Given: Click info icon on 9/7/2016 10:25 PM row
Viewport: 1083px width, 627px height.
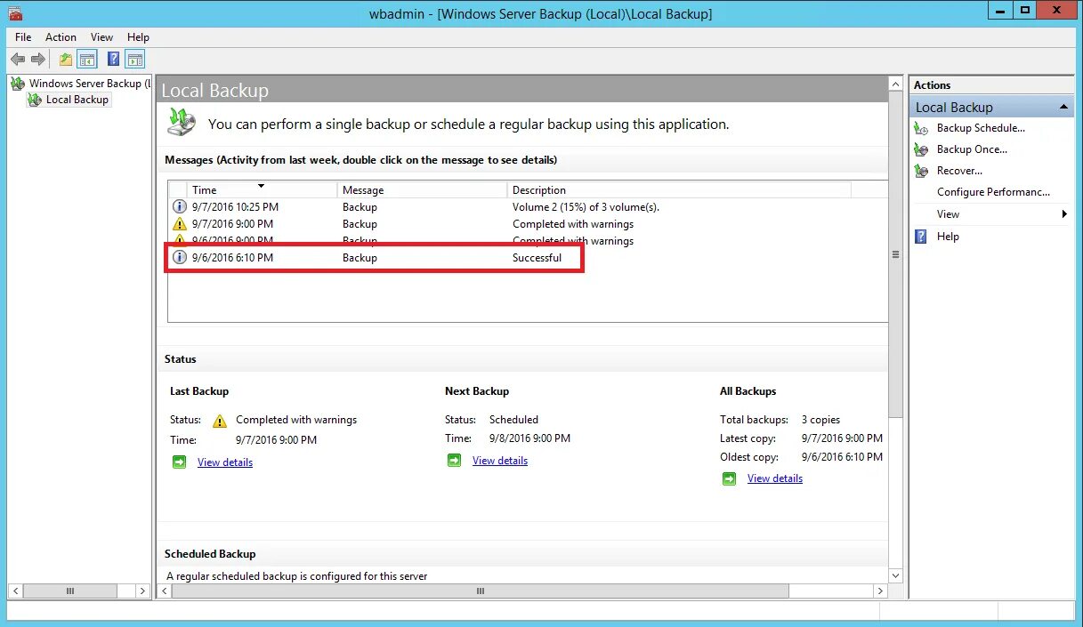Looking at the screenshot, I should click(x=180, y=206).
